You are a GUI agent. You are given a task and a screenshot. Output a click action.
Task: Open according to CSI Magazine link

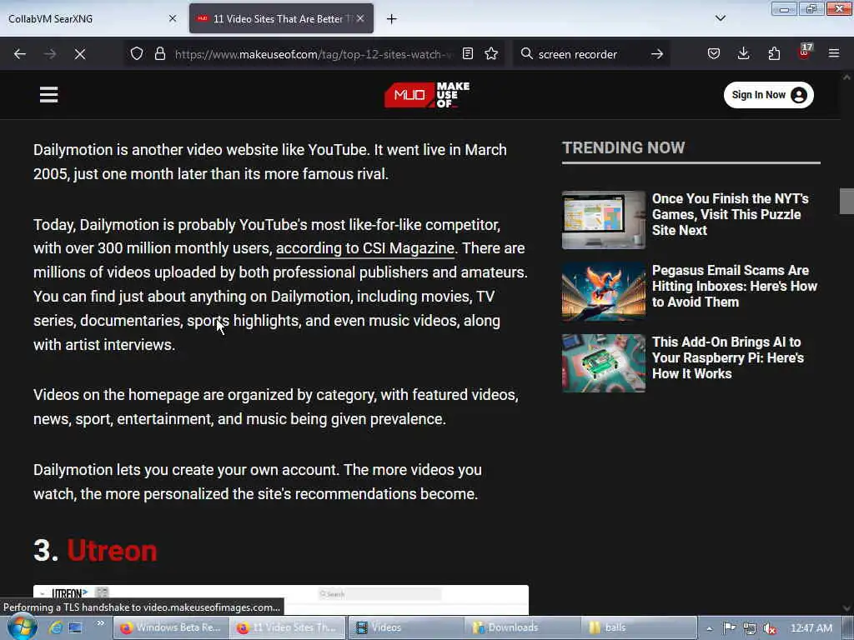point(365,248)
